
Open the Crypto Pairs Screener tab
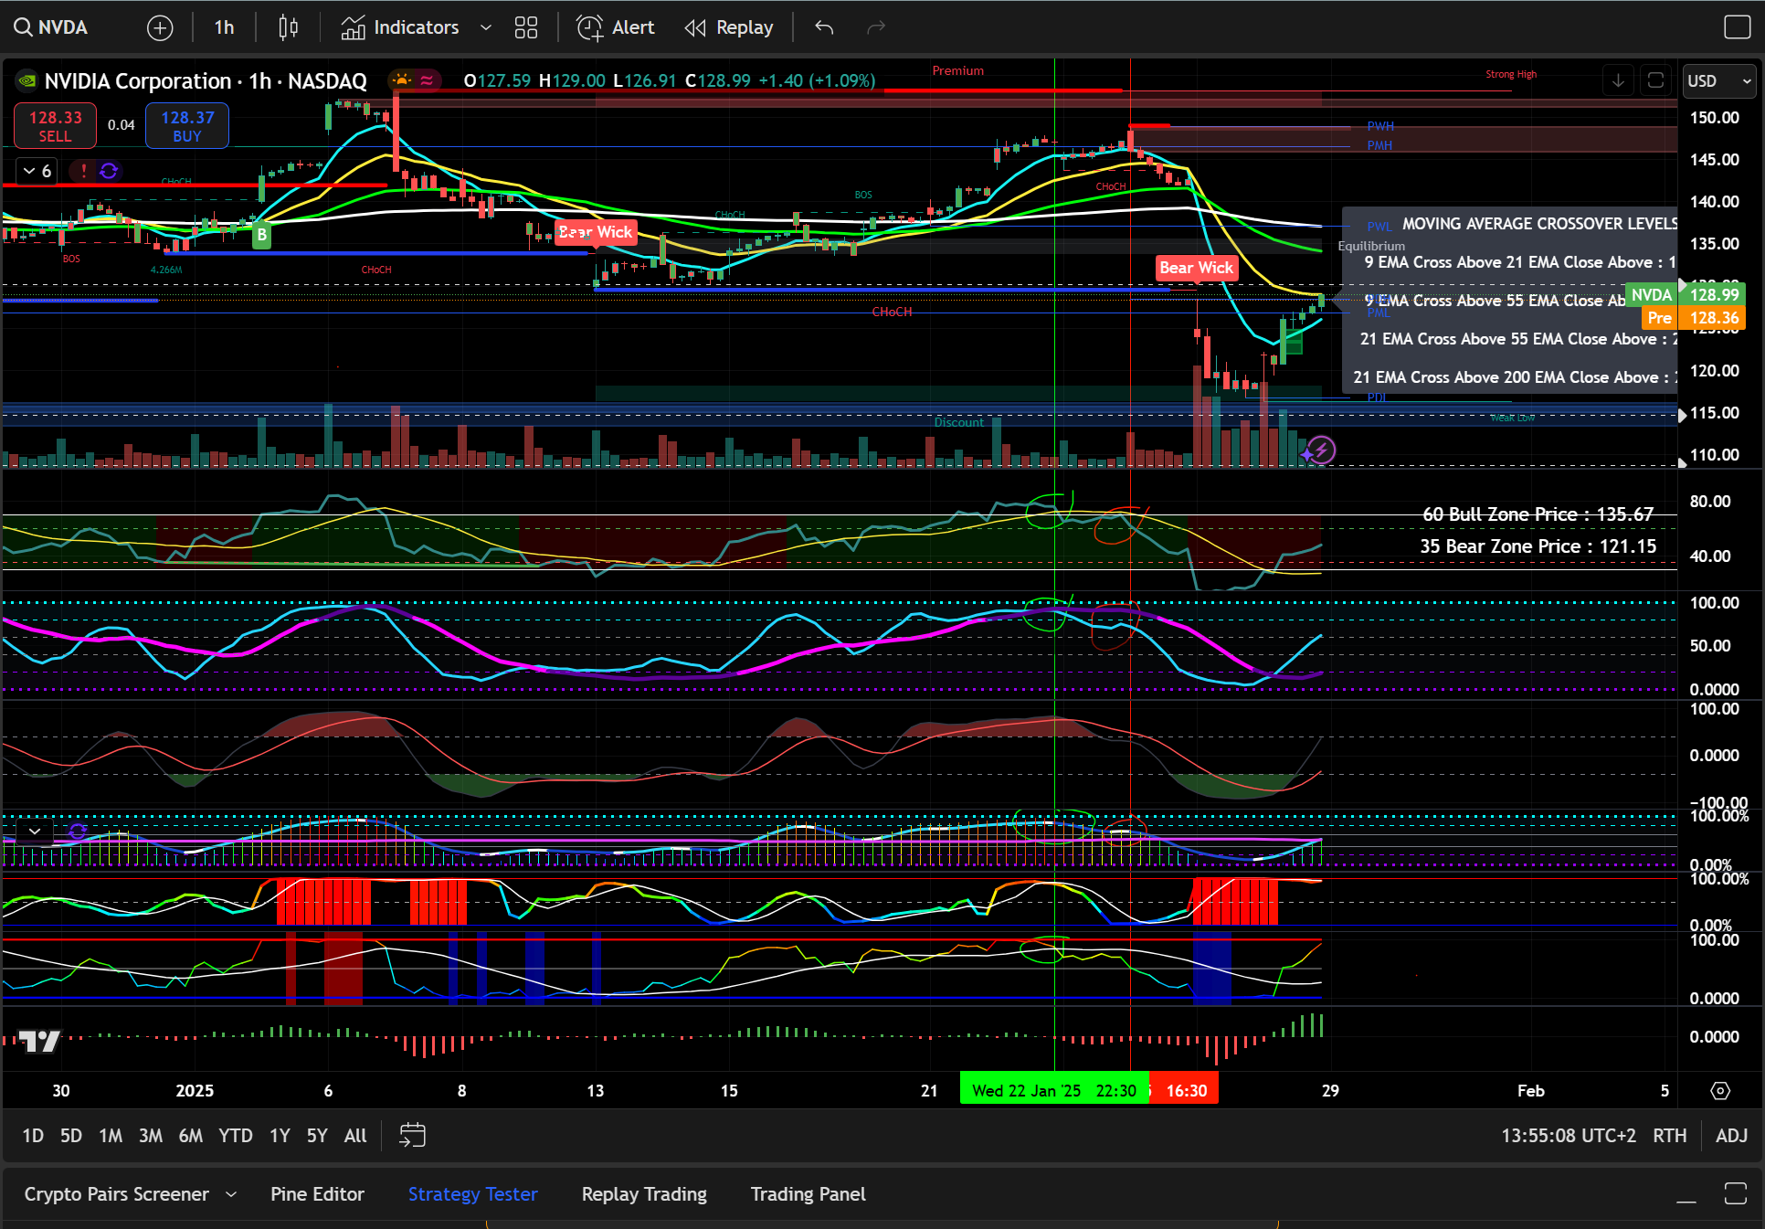117,1194
